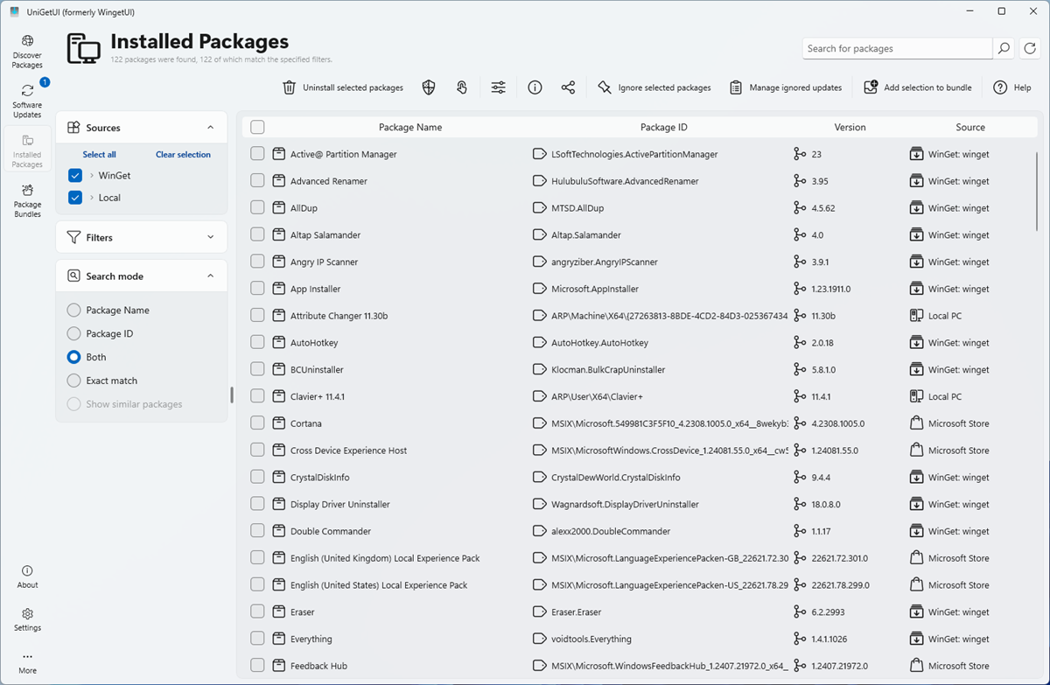
Task: Click the ID tag icon in CrystalDiskInfo row
Action: coord(539,478)
